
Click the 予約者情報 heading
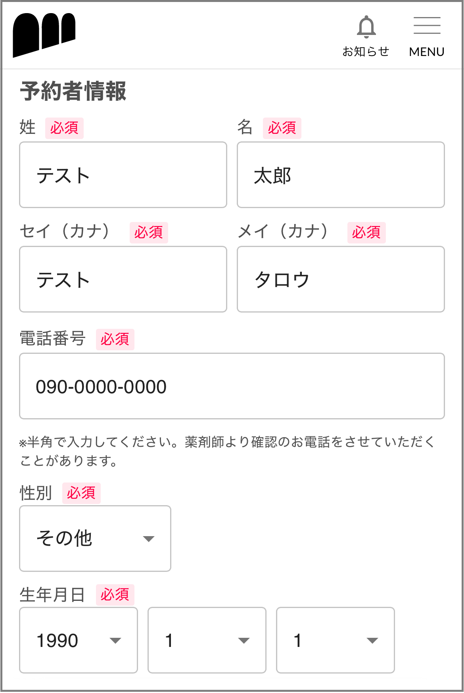[x=73, y=91]
